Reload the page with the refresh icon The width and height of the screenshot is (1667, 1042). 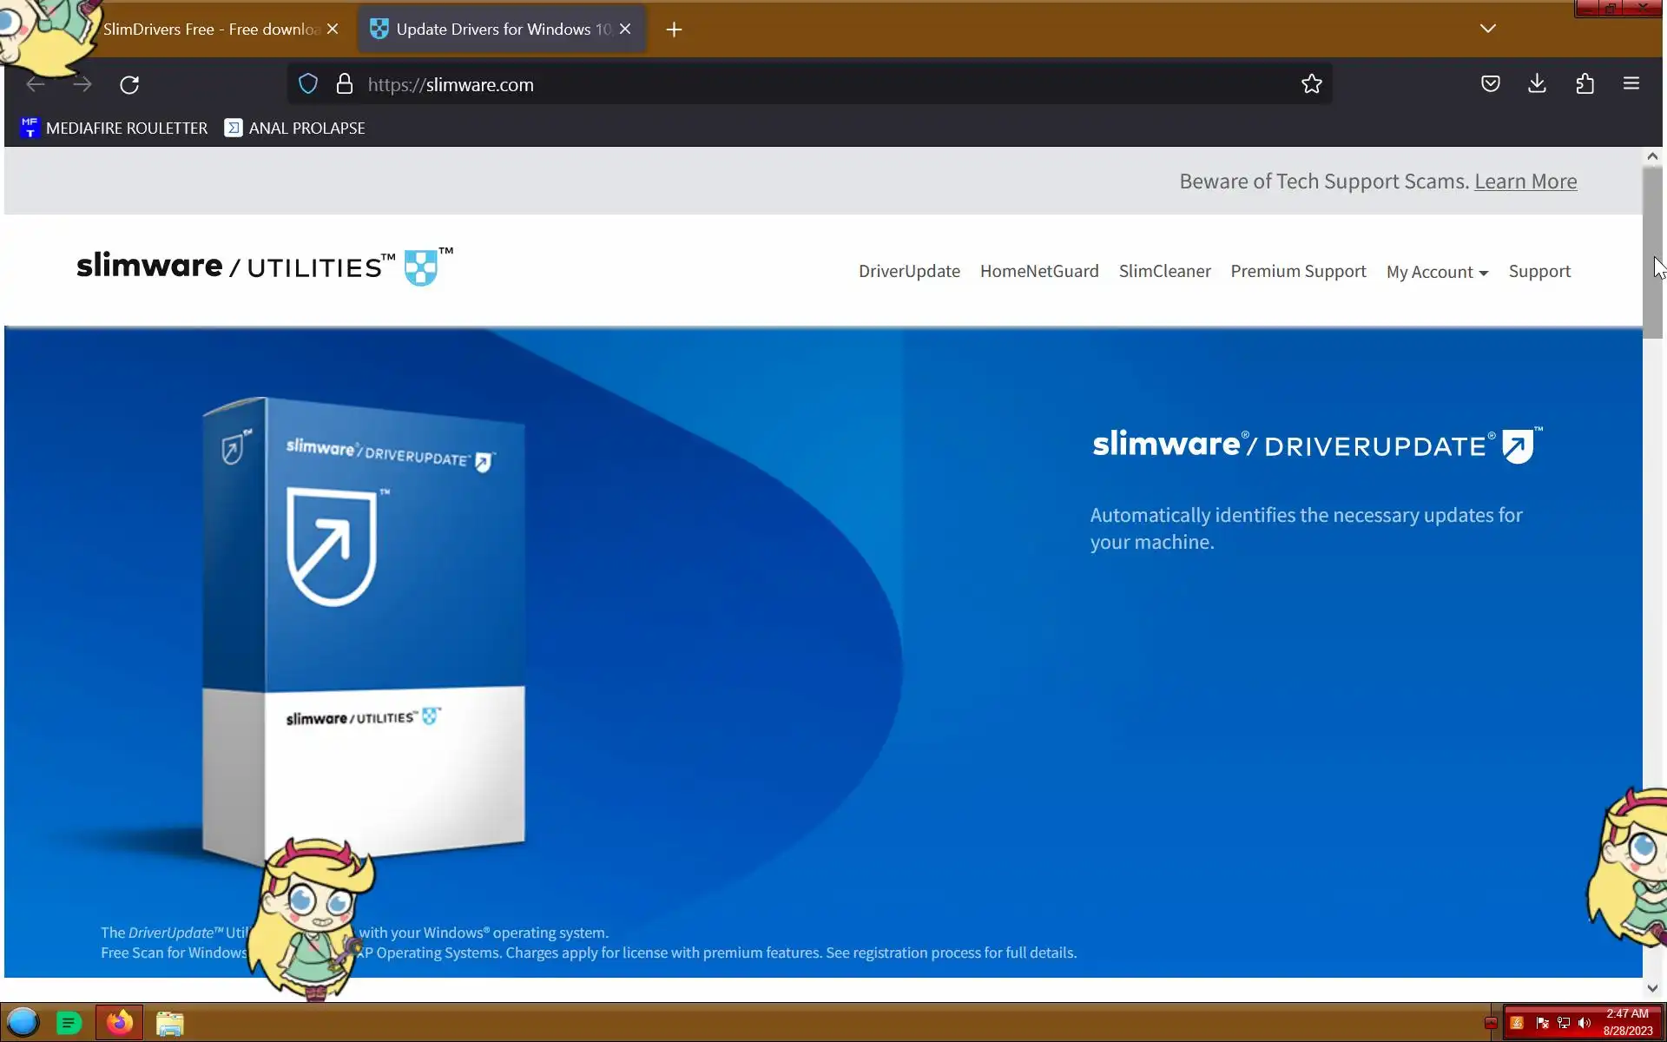click(x=129, y=84)
